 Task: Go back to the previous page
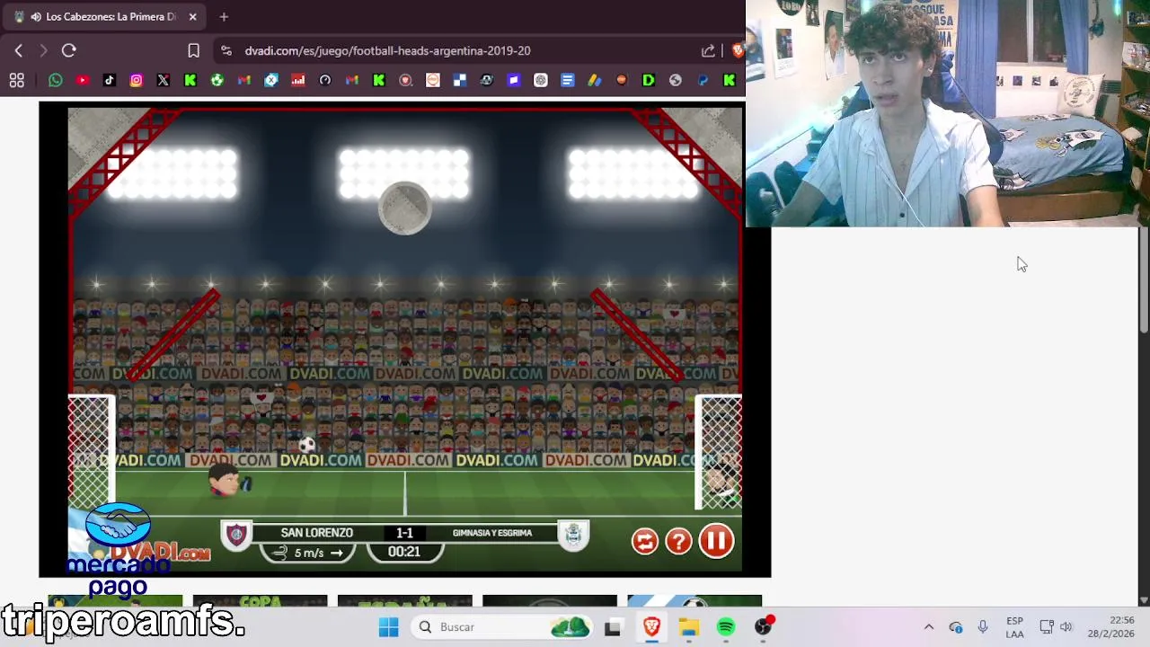click(x=19, y=51)
